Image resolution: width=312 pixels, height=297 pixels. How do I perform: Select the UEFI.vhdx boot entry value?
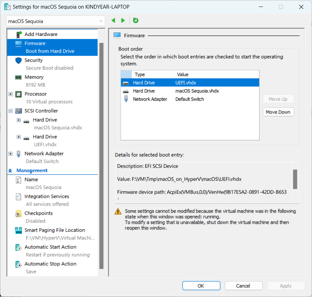tap(185, 83)
